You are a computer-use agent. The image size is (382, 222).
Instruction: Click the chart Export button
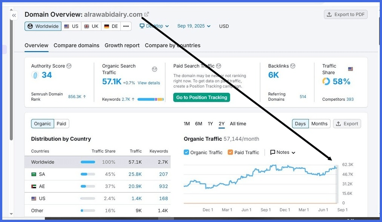tap(347, 124)
